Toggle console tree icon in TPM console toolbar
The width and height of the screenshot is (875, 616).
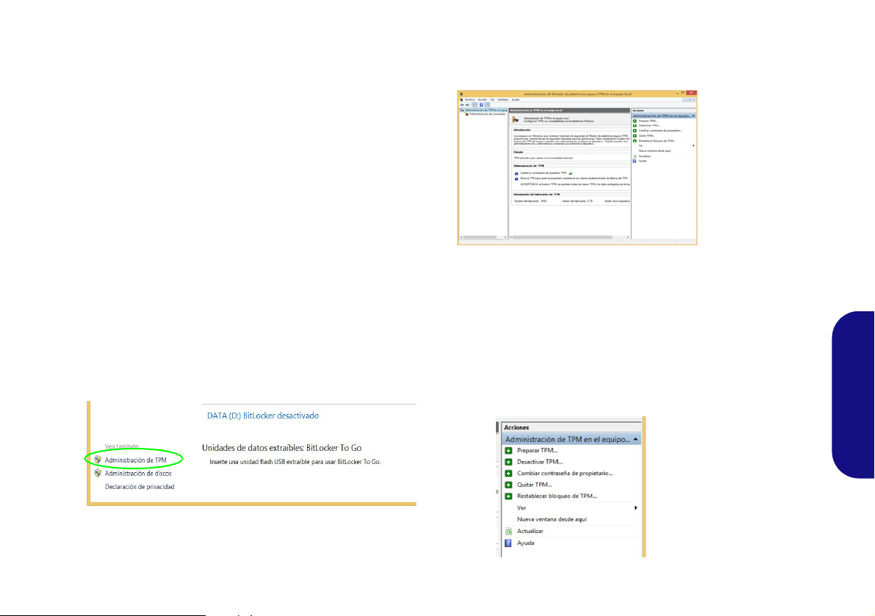point(475,105)
